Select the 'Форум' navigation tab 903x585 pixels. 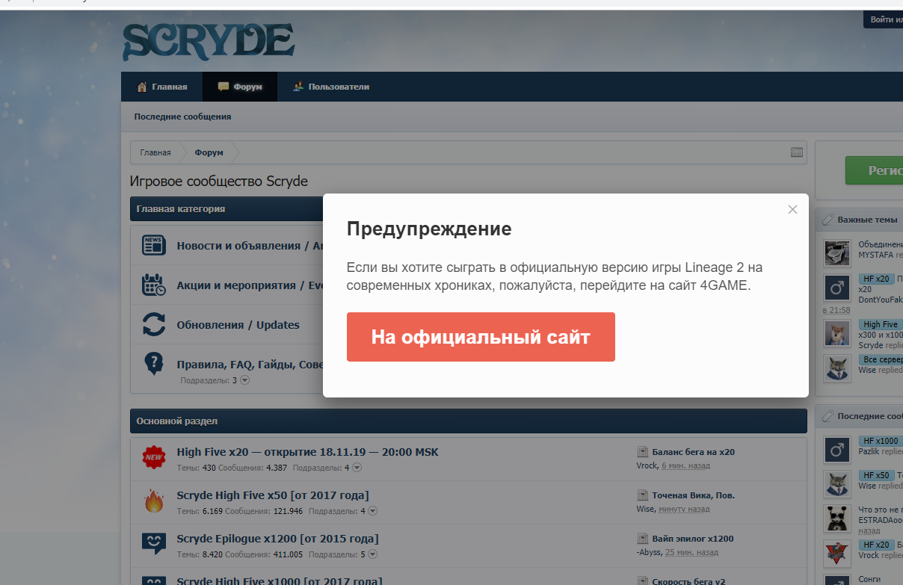pyautogui.click(x=240, y=87)
